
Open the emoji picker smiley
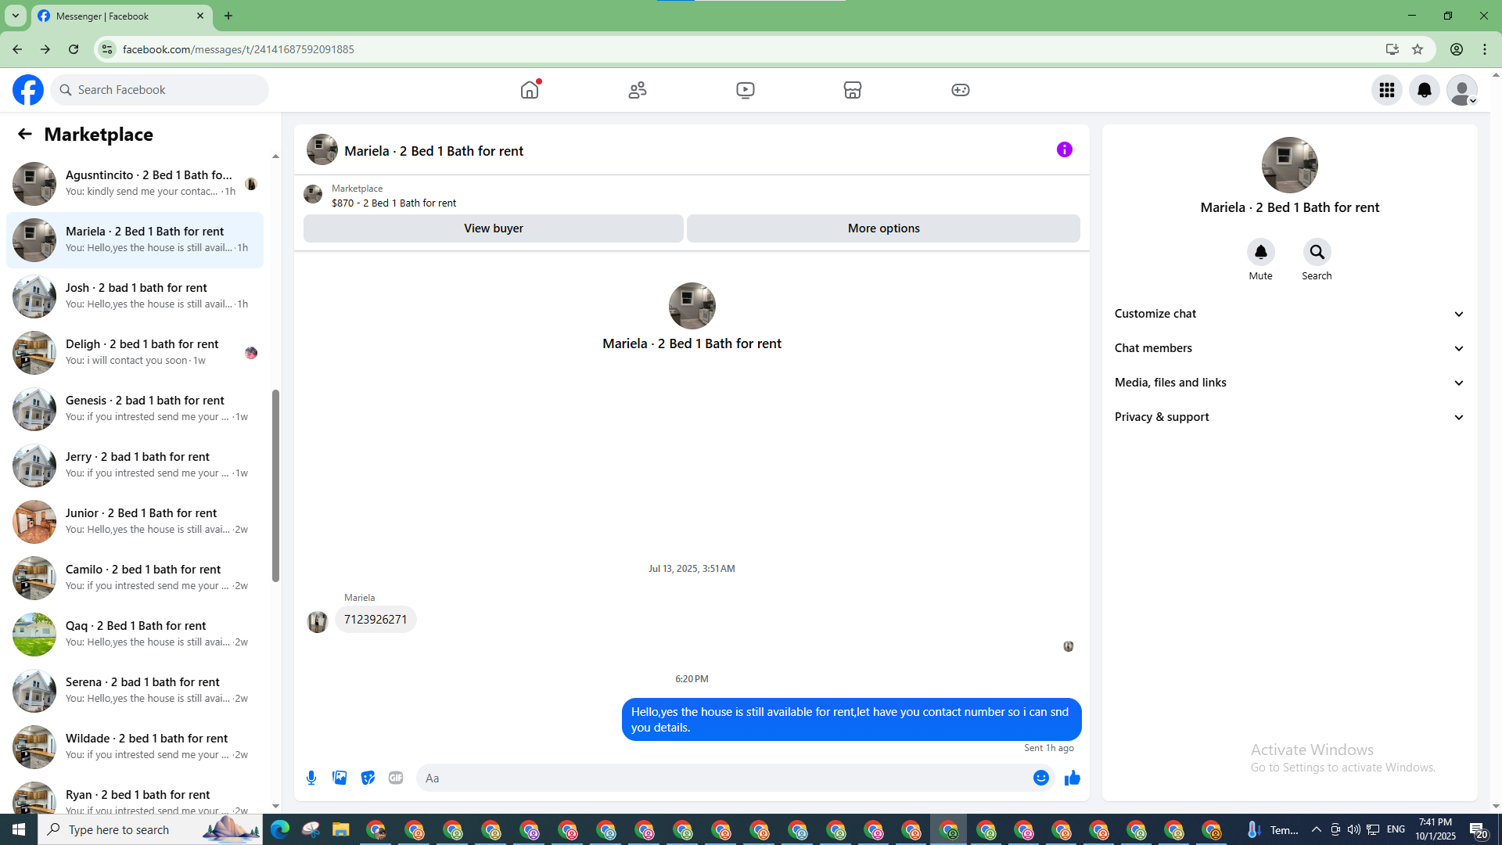[1041, 778]
